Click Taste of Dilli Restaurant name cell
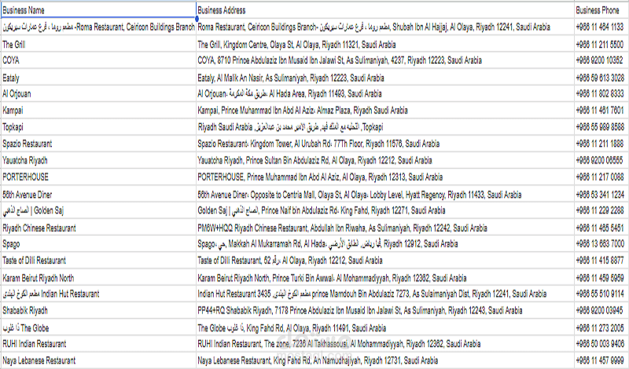The height and width of the screenshot is (369, 629). [x=98, y=261]
